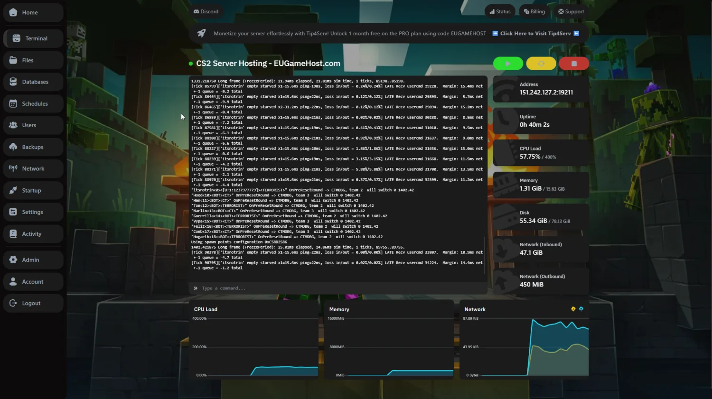Open the Backups menu label
712x399 pixels.
[x=33, y=147]
